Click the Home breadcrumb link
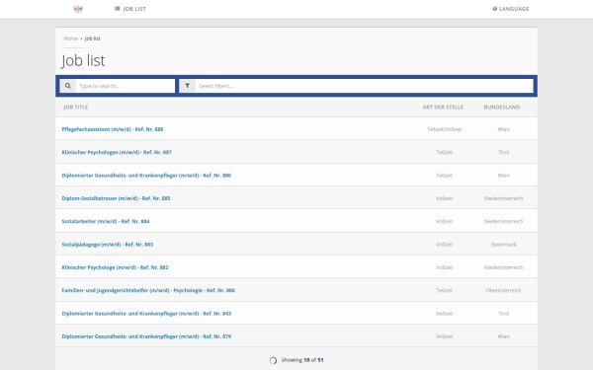The width and height of the screenshot is (593, 370). pos(71,38)
